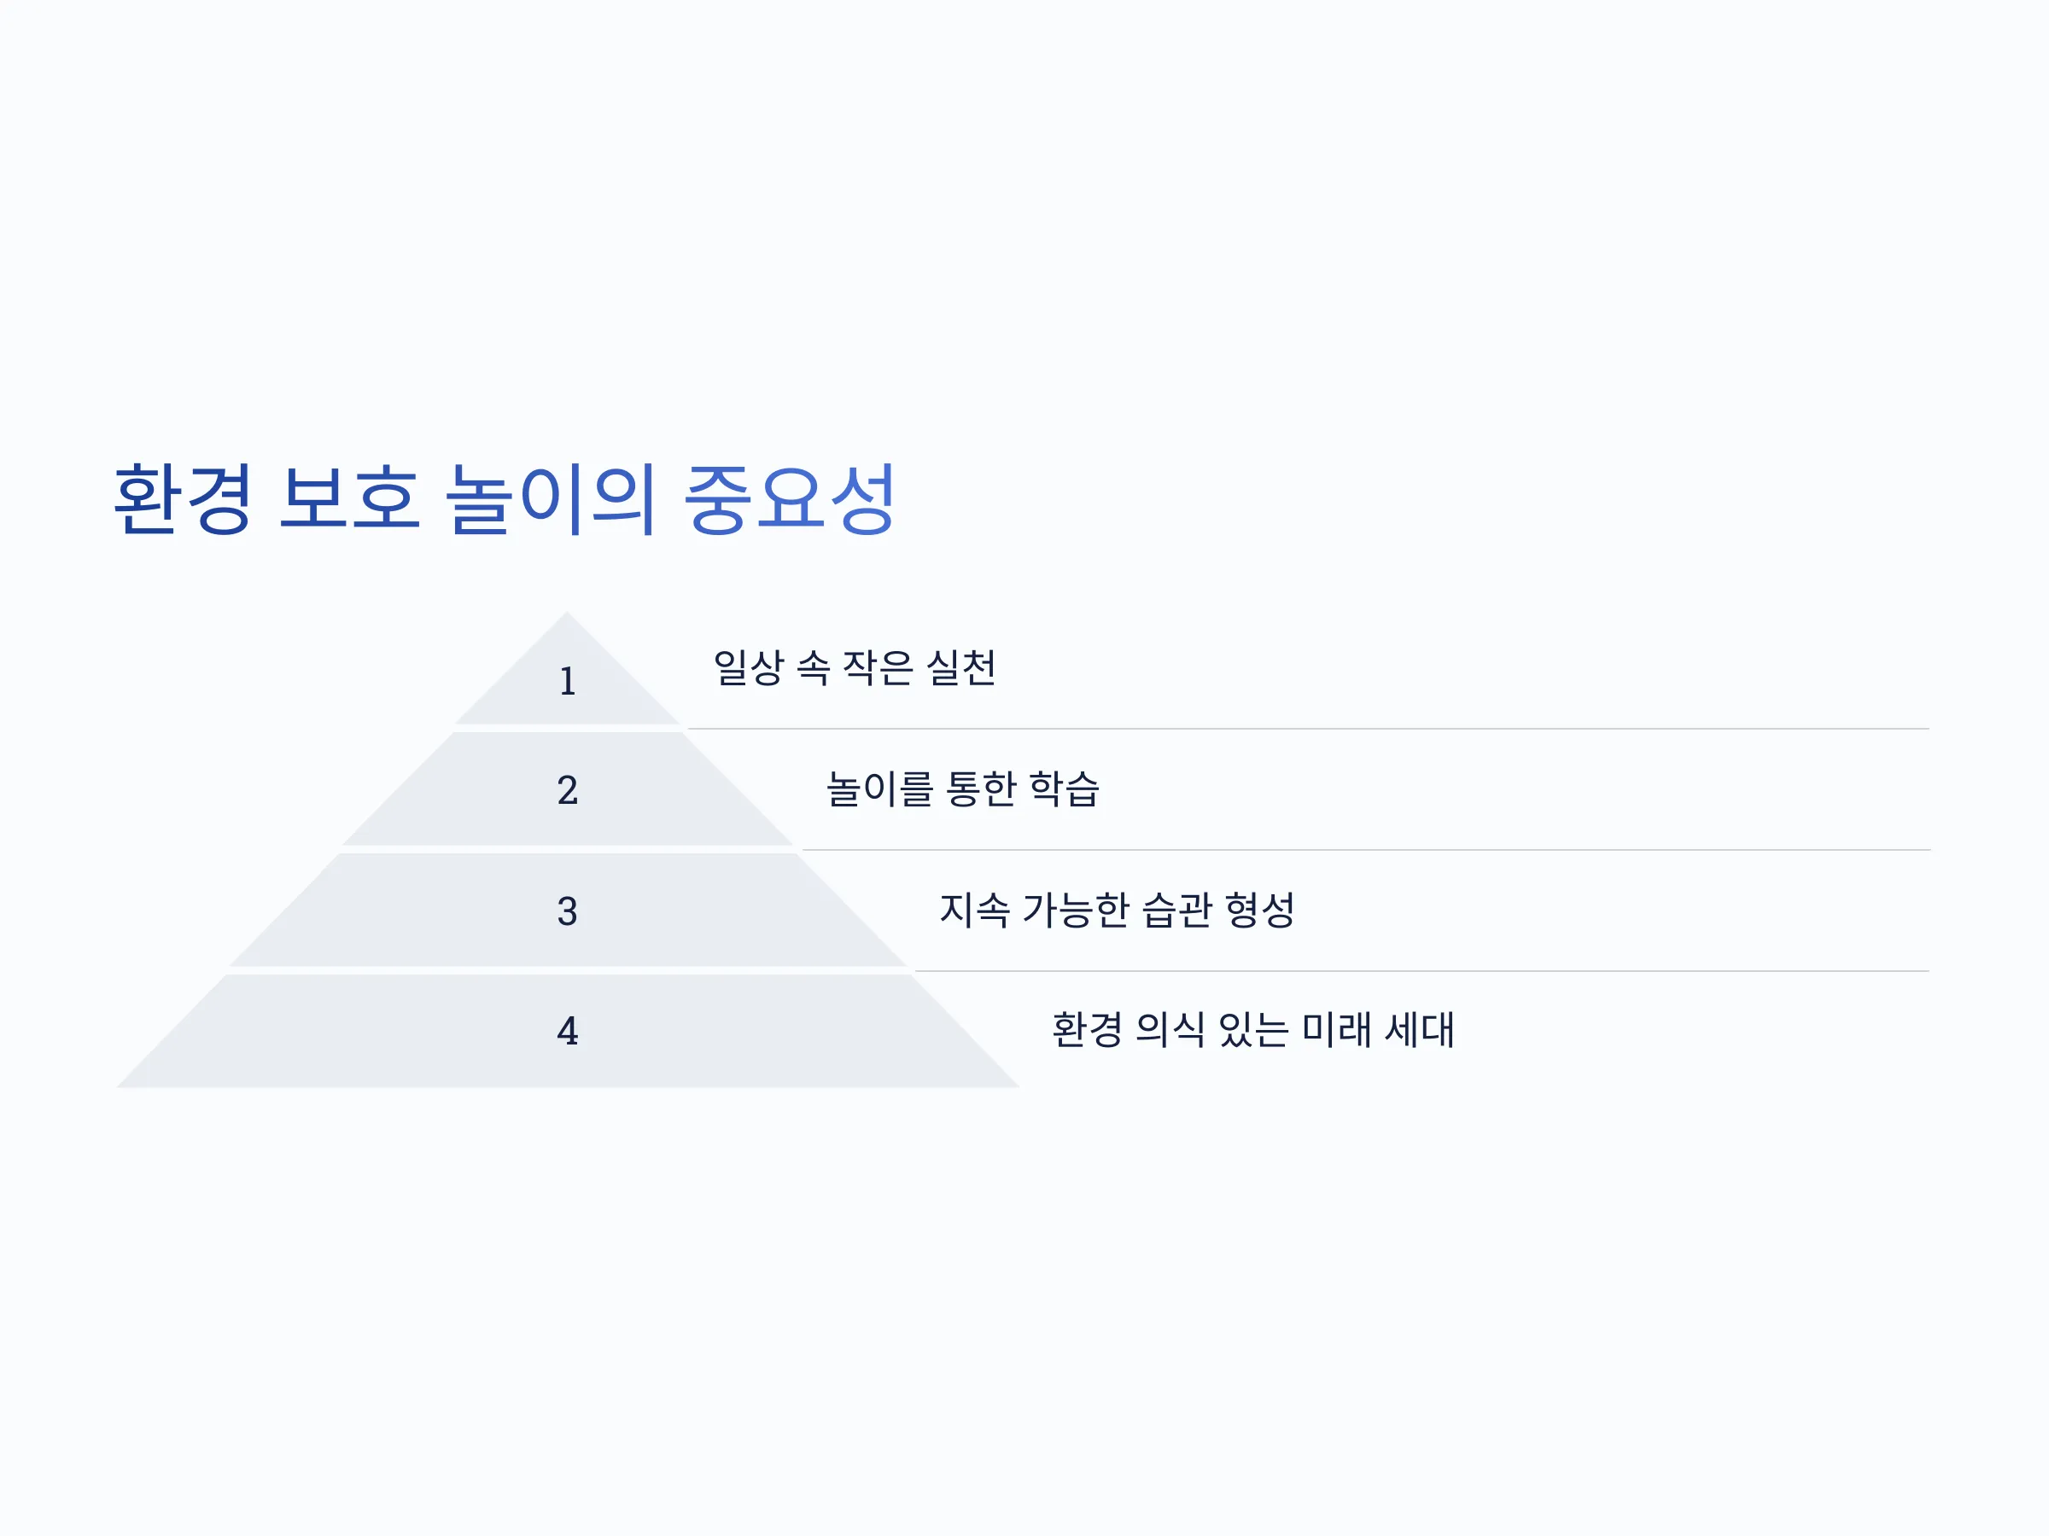This screenshot has width=2049, height=1536.
Task: Select pyramid level 2 segment
Action: (x=567, y=788)
